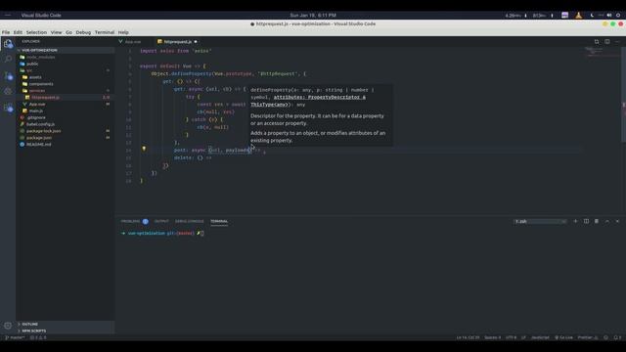
Task: Create a new terminal with plus icon
Action: pyautogui.click(x=575, y=221)
